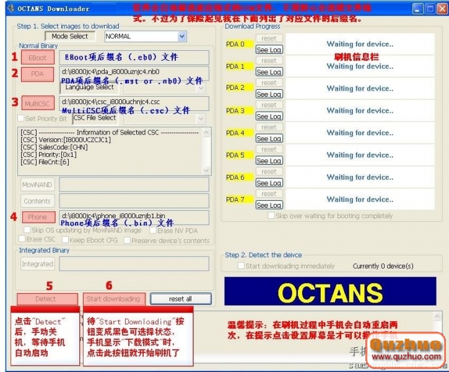Click See Log for PDA 4
449x372 pixels.
[x=269, y=138]
